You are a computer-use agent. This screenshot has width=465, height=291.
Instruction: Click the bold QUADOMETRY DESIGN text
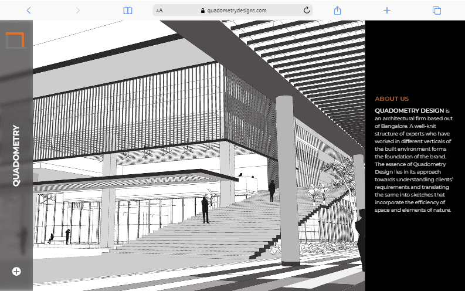[409, 111]
